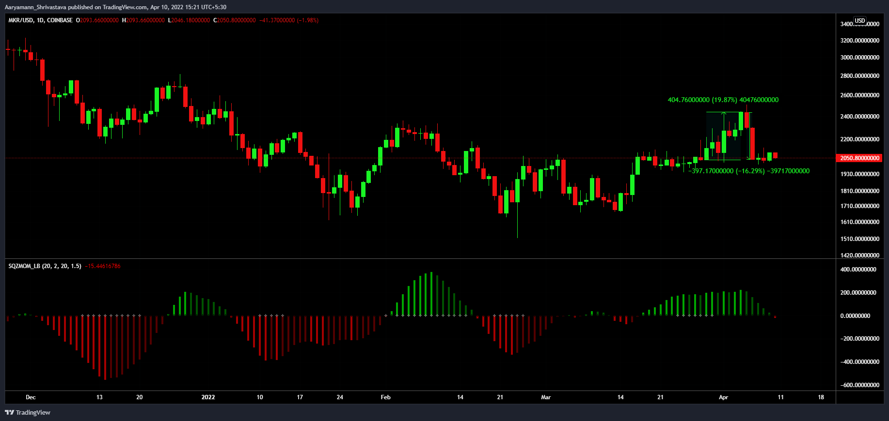Click the Mar marker on the time axis
The height and width of the screenshot is (421, 889).
546,397
